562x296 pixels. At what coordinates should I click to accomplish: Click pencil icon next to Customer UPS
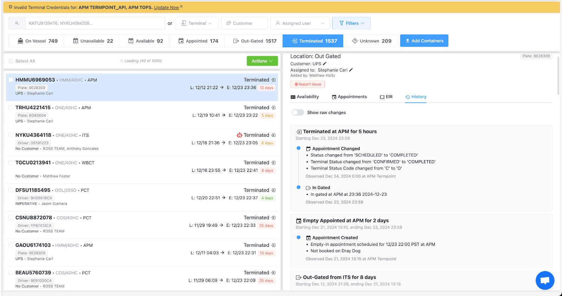click(325, 63)
